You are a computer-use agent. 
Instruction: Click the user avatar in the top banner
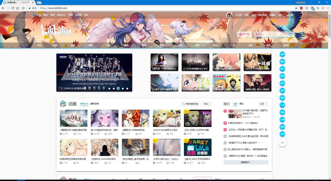(x=230, y=15)
